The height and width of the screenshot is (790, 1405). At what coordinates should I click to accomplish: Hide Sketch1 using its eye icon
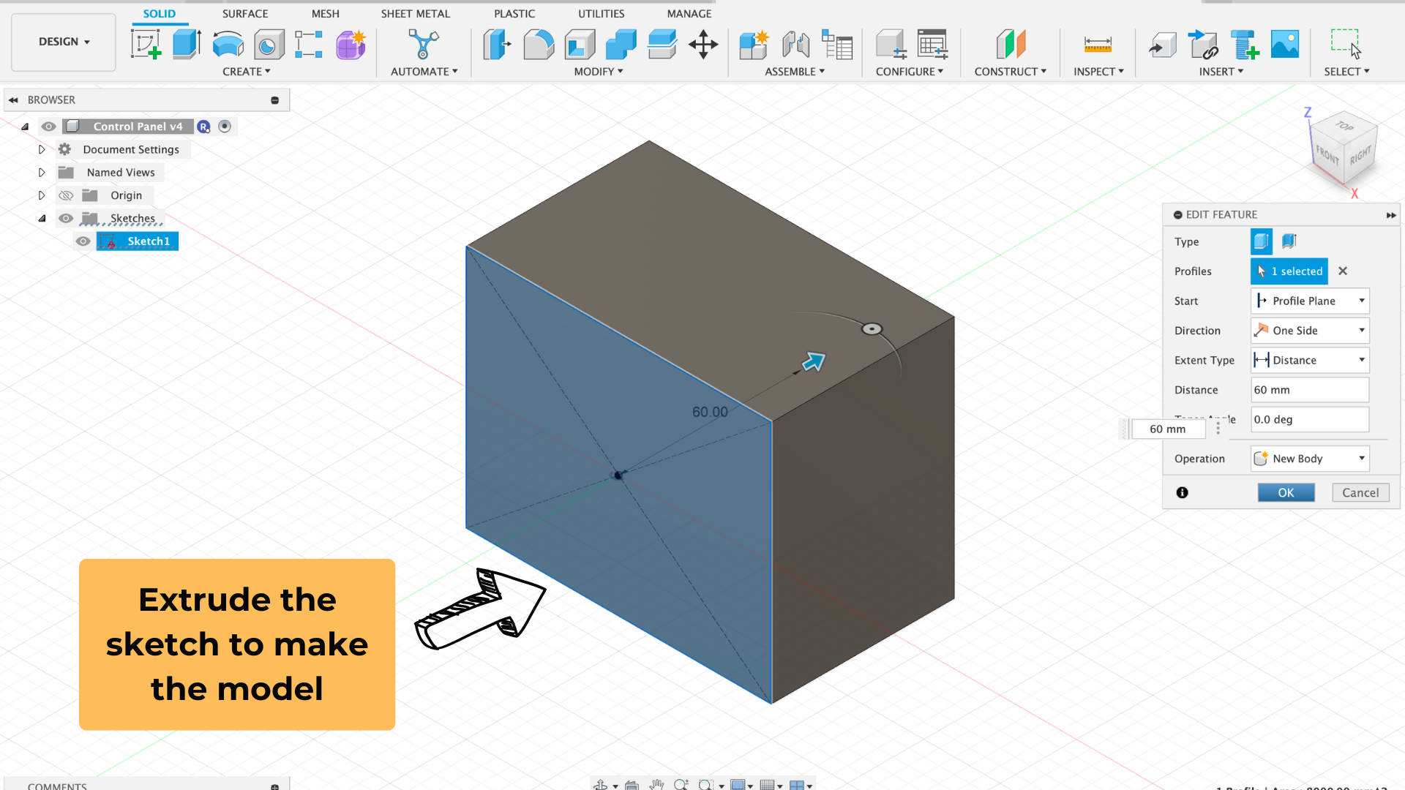[x=83, y=241]
